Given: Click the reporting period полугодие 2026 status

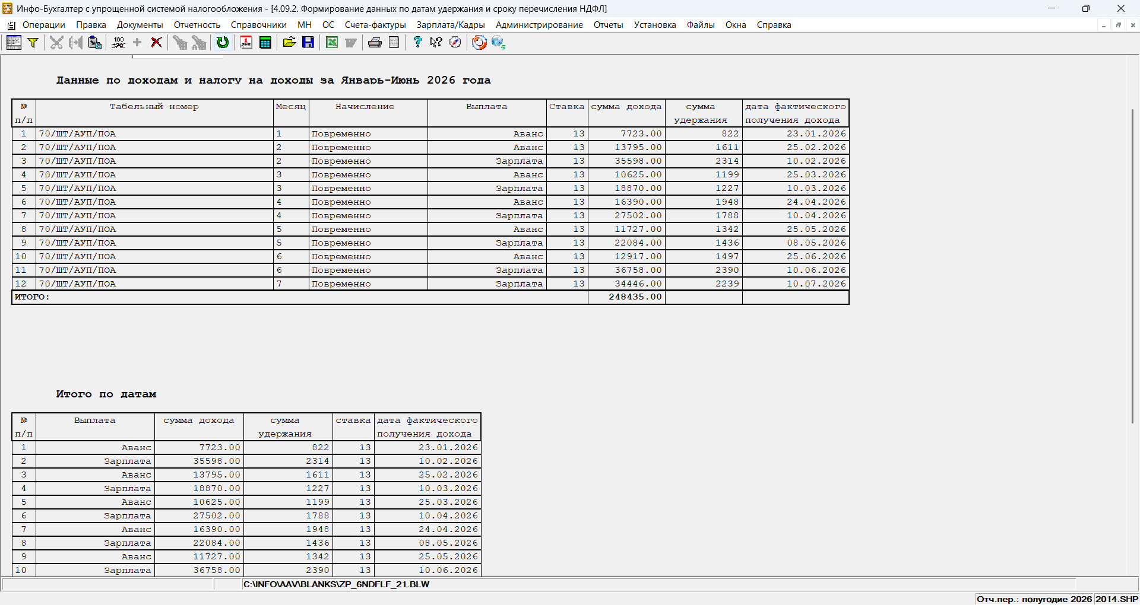Looking at the screenshot, I should click(1035, 599).
